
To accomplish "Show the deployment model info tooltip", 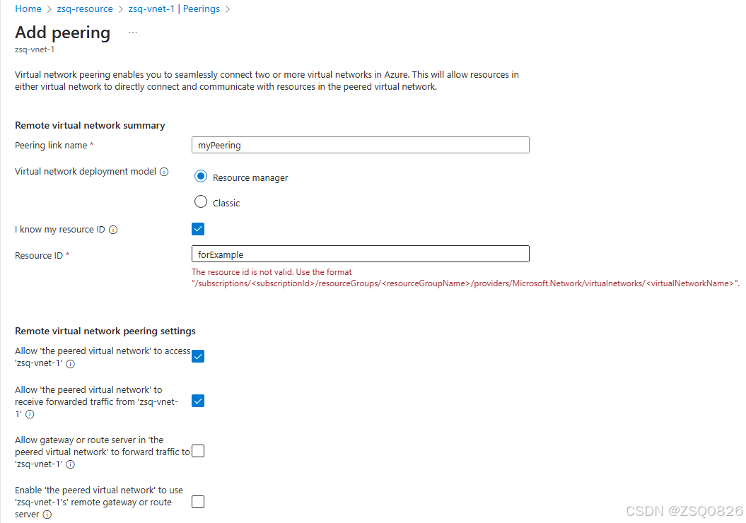I will [164, 171].
